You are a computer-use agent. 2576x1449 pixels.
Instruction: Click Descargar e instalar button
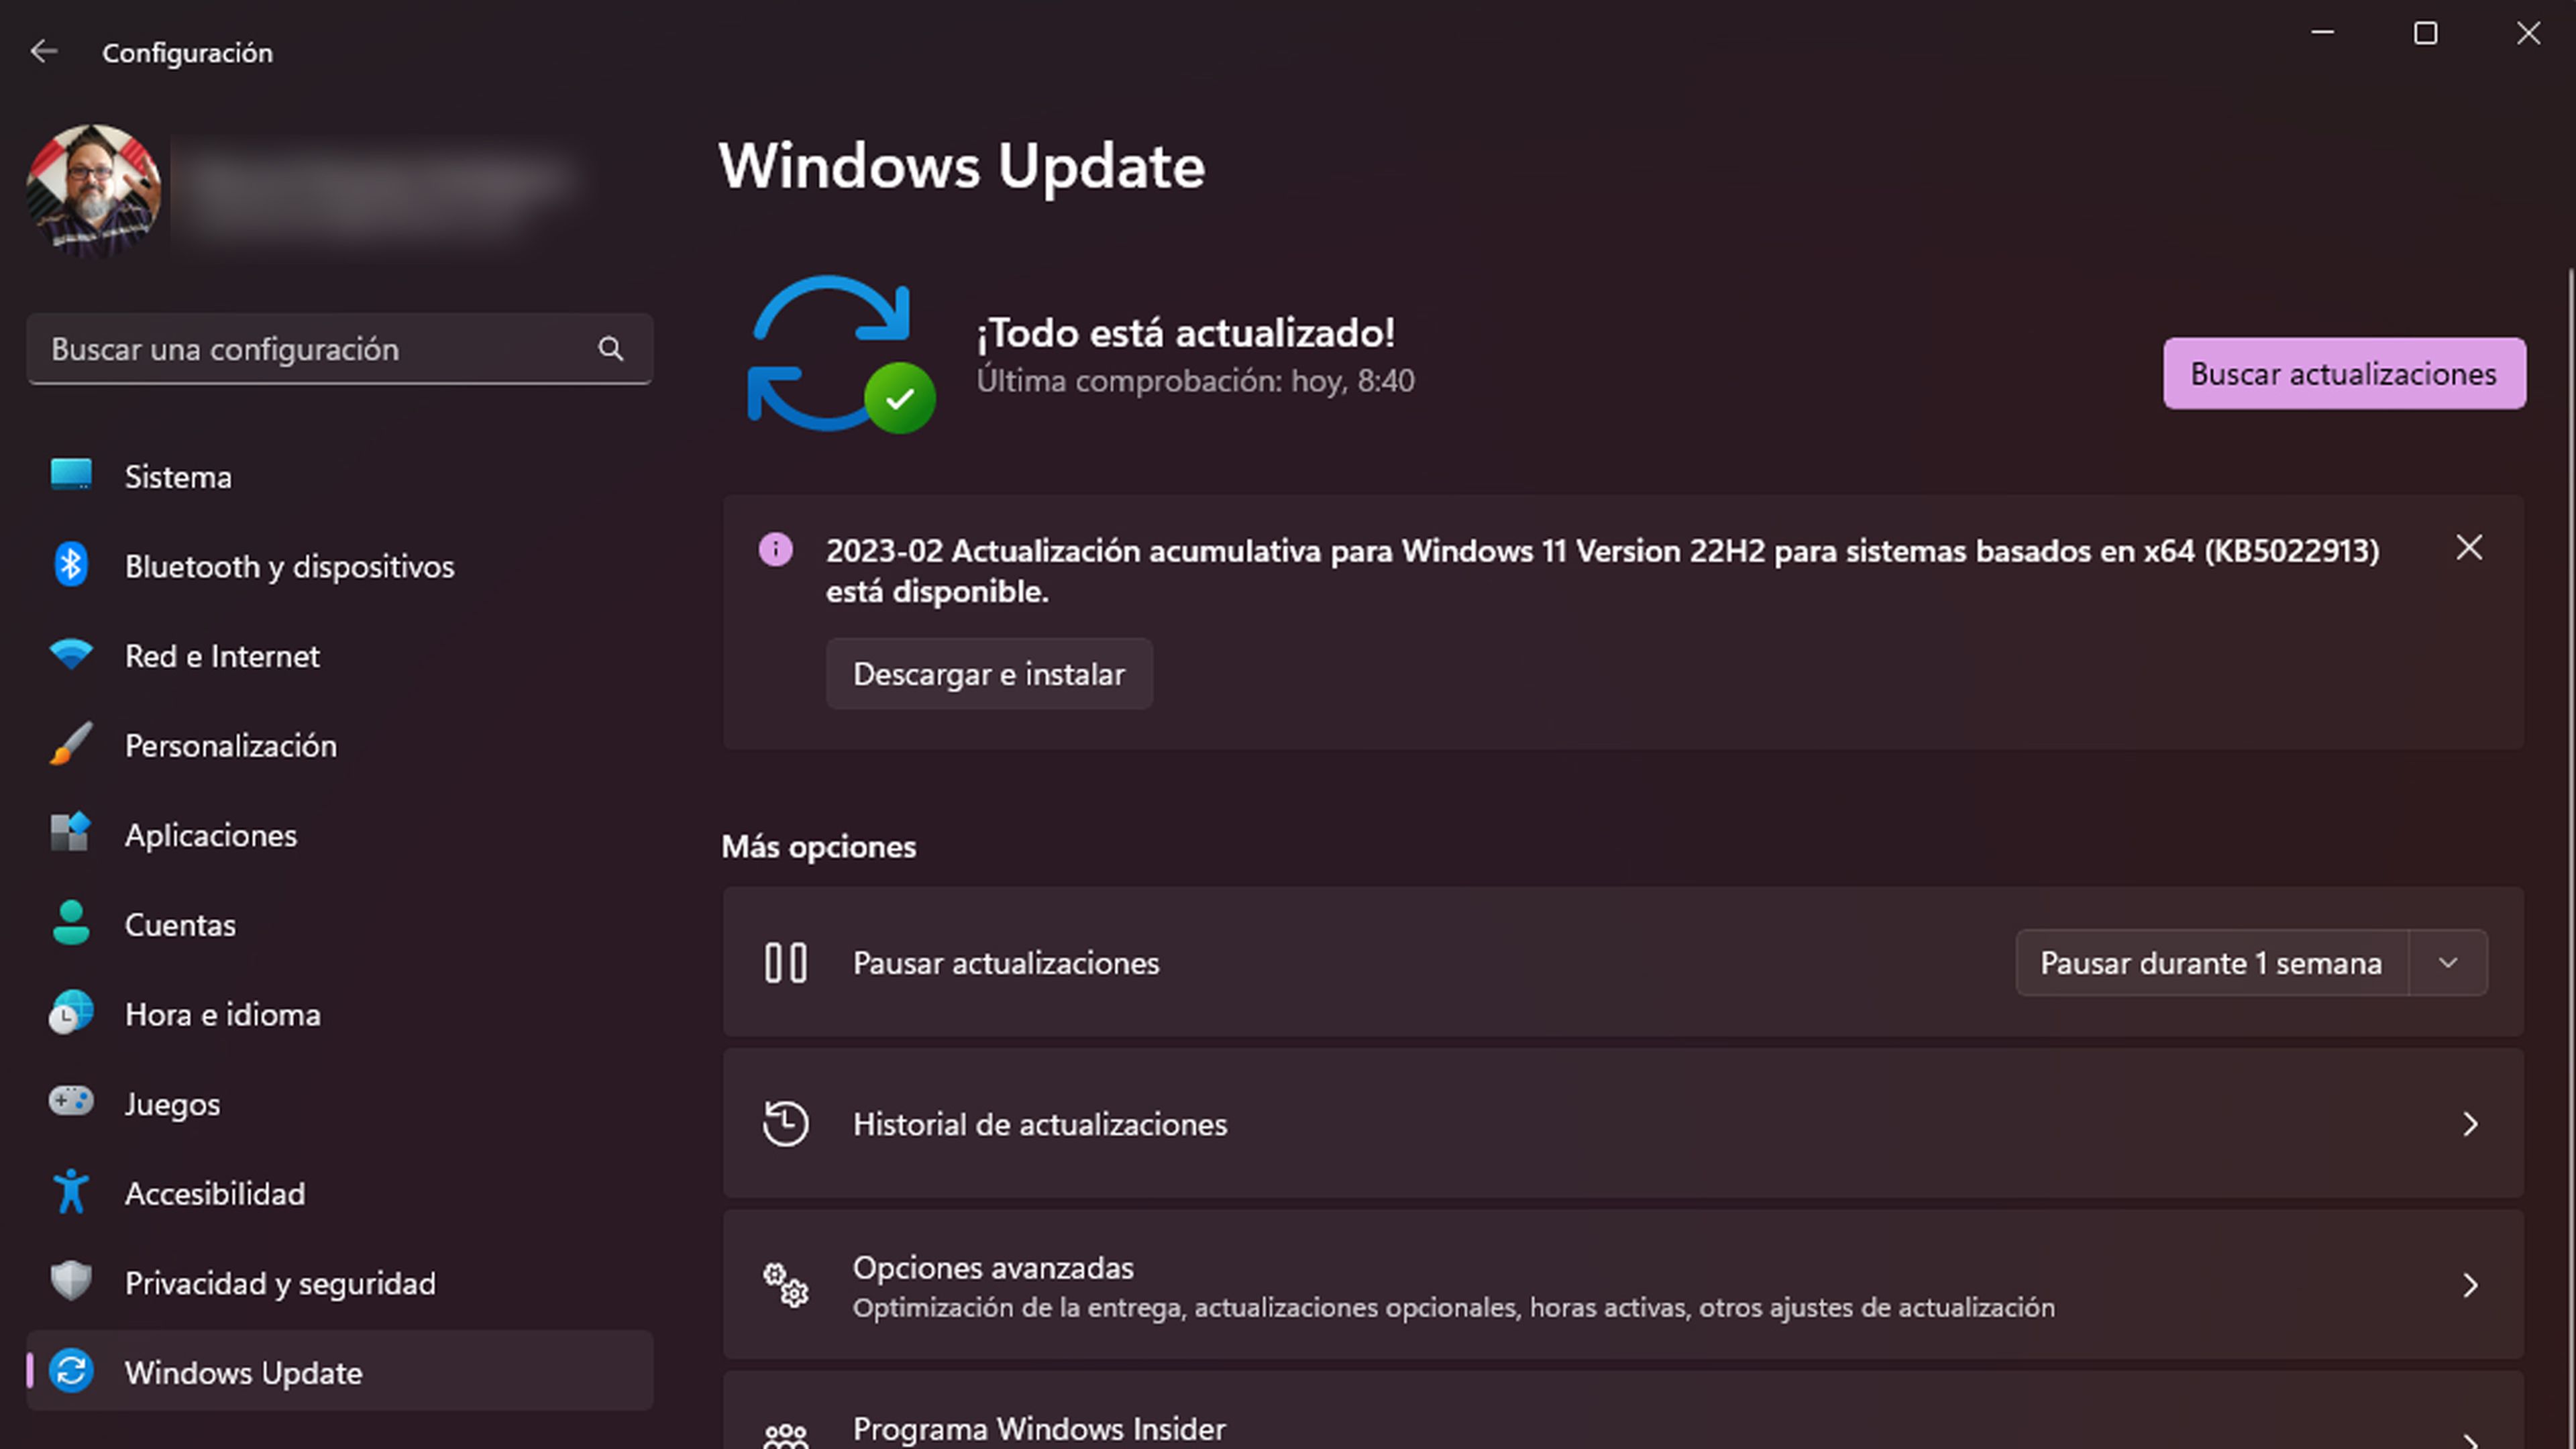point(989,674)
